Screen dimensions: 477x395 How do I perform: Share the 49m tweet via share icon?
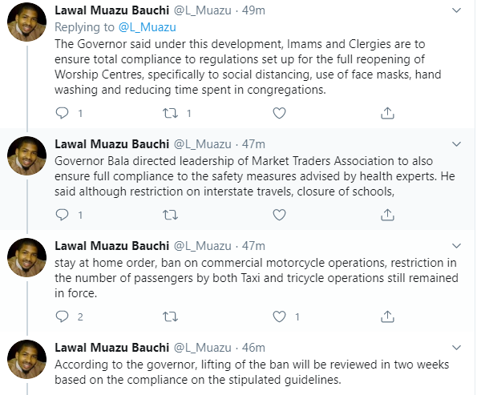tap(387, 113)
